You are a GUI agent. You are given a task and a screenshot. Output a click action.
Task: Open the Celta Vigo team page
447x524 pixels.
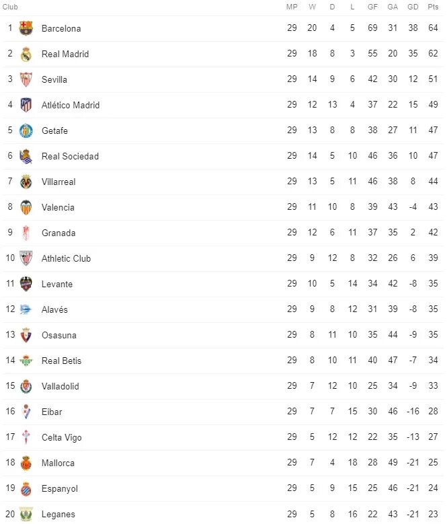pyautogui.click(x=62, y=437)
